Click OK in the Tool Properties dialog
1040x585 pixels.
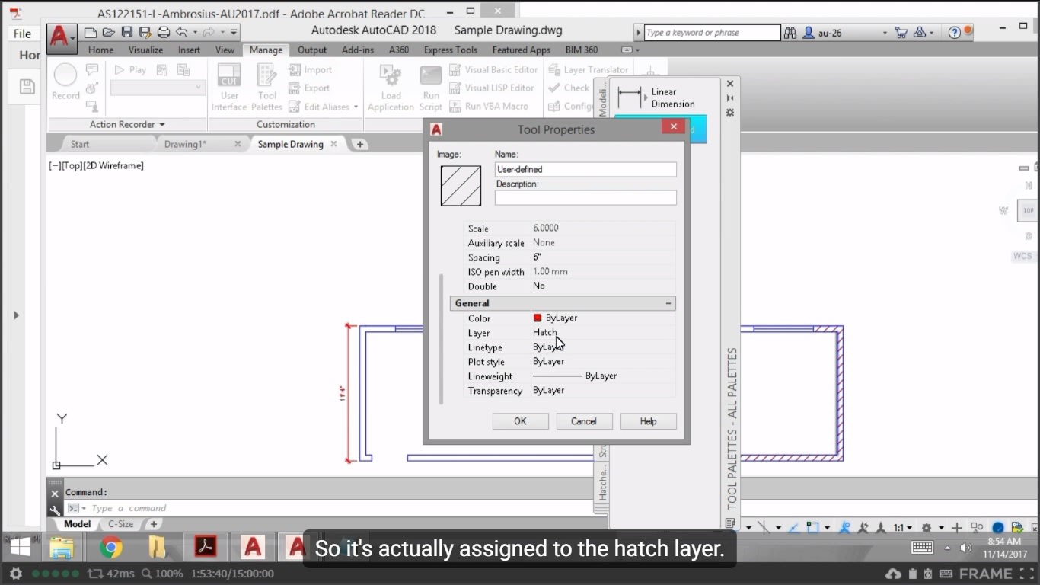520,420
